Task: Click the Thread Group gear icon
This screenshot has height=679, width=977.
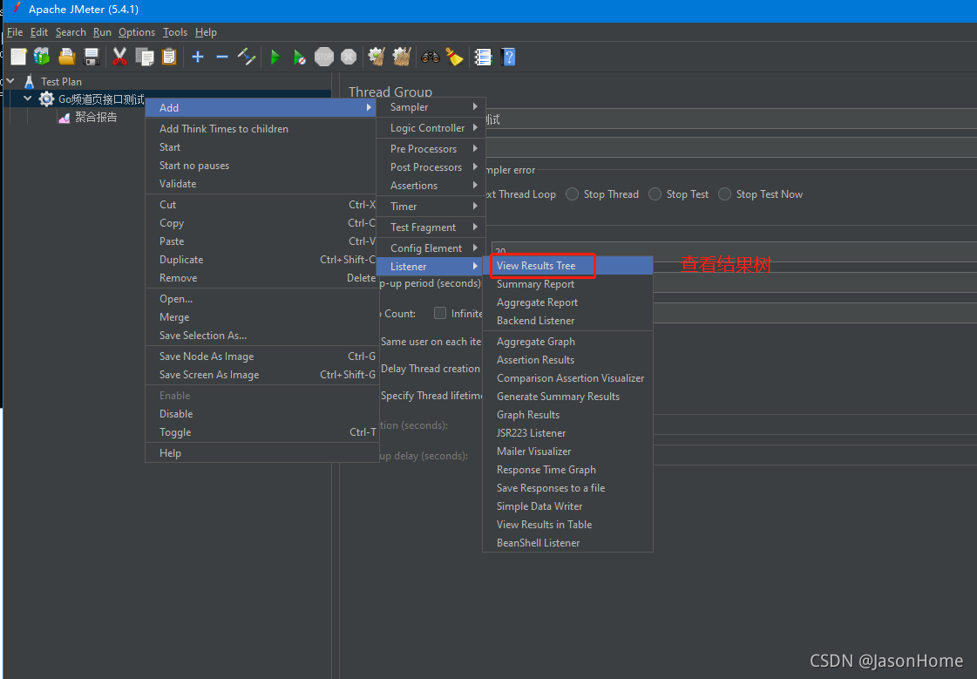Action: 47,99
